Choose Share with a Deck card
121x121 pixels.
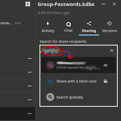pos(78,81)
